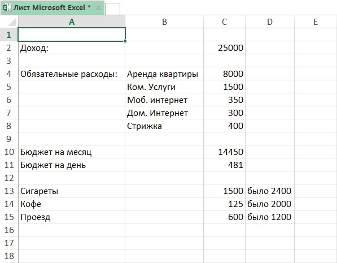This screenshot has width=337, height=263.
Task: Select column E header
Action: coord(316,21)
